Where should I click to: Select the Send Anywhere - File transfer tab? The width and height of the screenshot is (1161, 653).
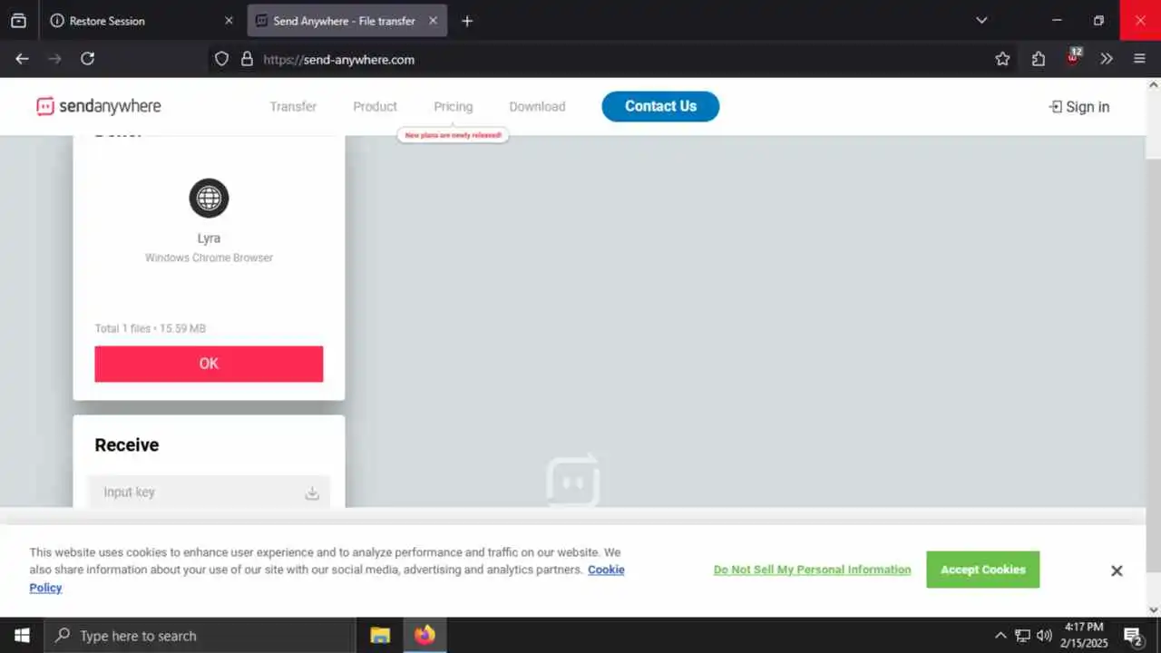point(346,20)
